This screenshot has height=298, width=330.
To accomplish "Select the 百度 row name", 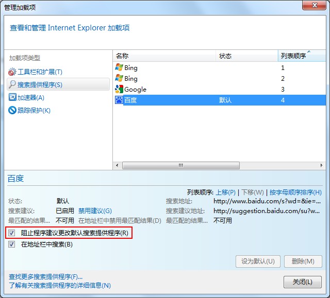I will click(130, 100).
